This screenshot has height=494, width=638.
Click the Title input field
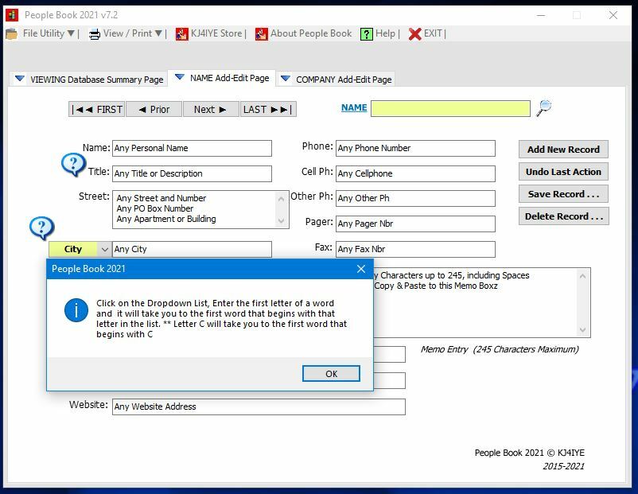(x=192, y=173)
